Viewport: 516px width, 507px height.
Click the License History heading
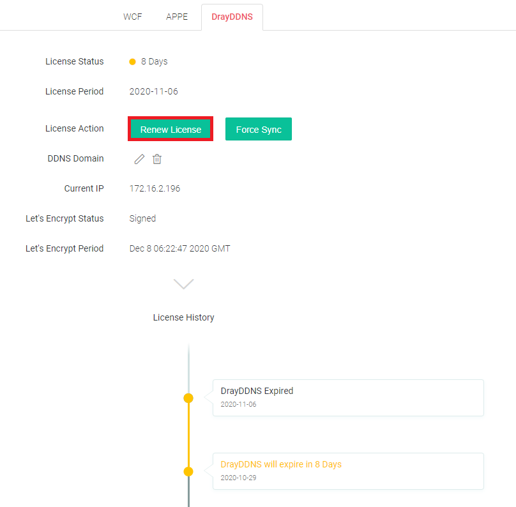[184, 317]
